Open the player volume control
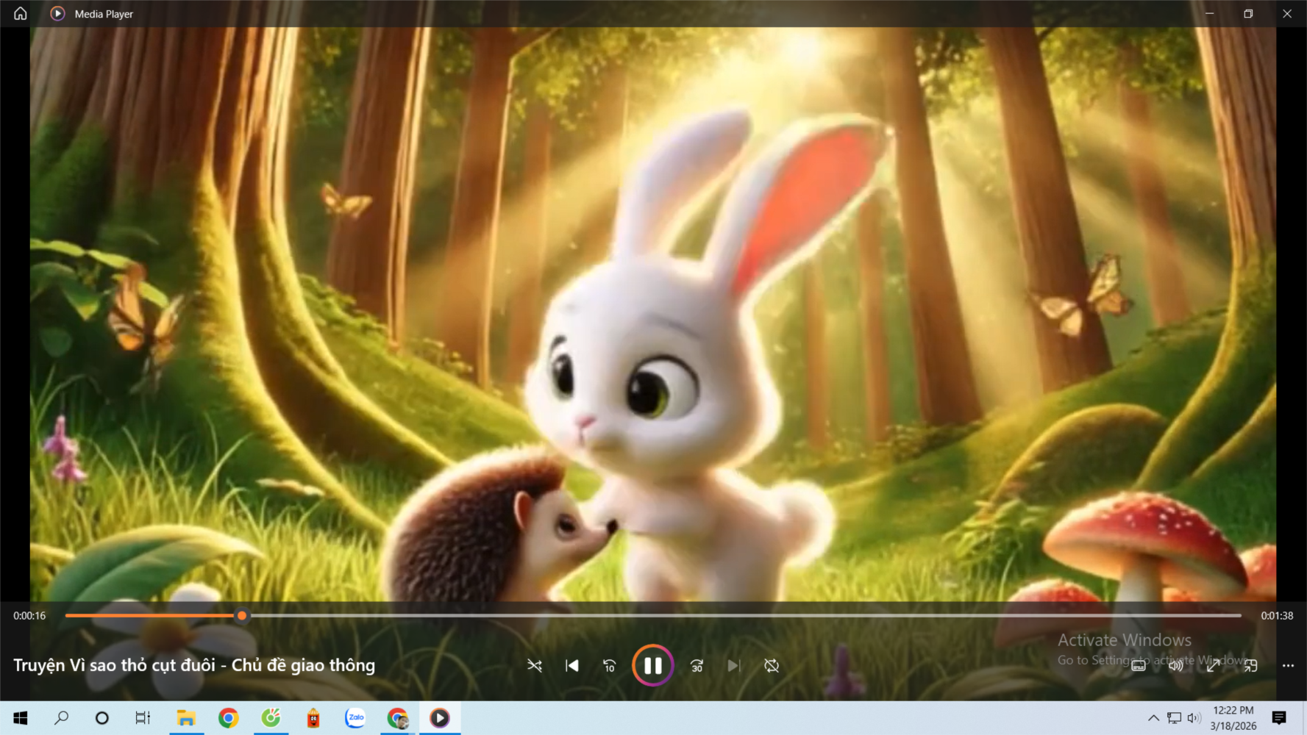 [1175, 665]
